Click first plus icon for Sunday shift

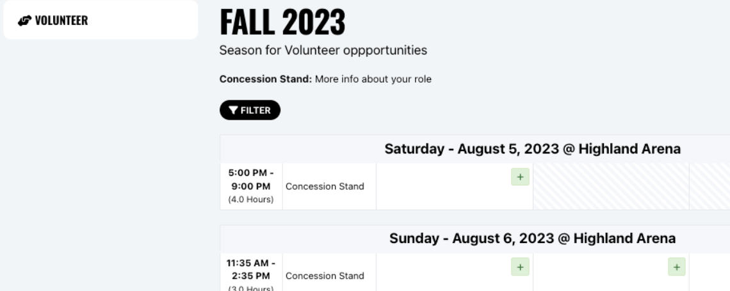519,267
